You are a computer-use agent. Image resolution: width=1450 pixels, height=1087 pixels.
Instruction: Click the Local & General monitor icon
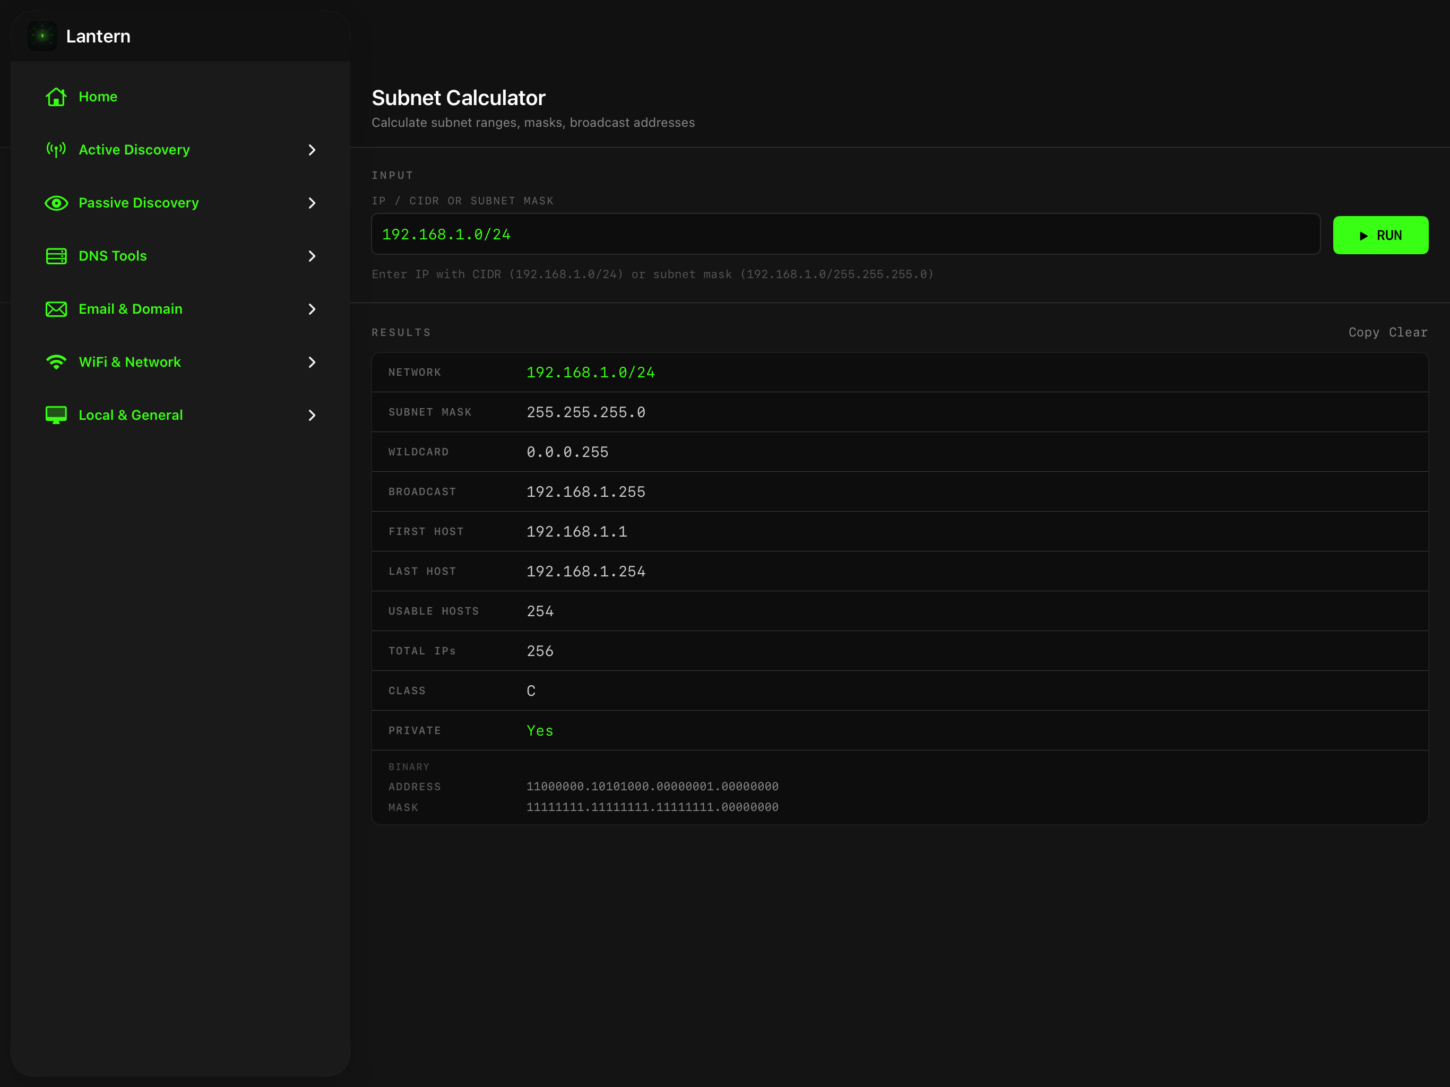coord(56,415)
